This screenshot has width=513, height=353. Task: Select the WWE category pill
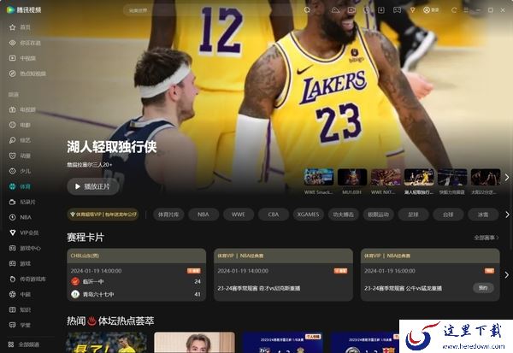(x=239, y=215)
